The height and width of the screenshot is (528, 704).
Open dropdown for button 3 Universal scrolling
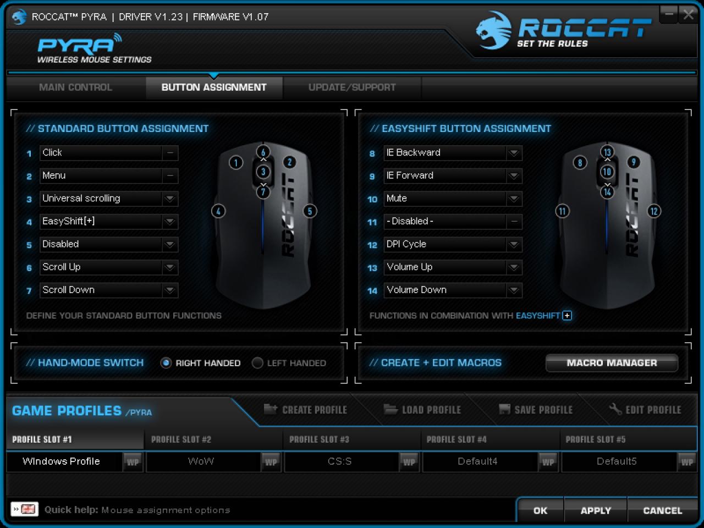coord(170,199)
